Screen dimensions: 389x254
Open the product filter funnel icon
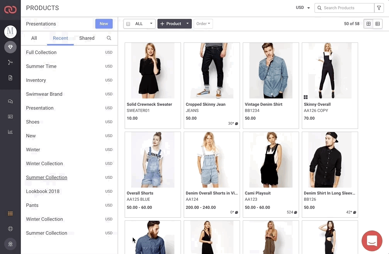click(379, 8)
